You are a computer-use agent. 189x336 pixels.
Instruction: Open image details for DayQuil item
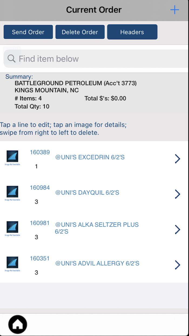click(x=12, y=193)
